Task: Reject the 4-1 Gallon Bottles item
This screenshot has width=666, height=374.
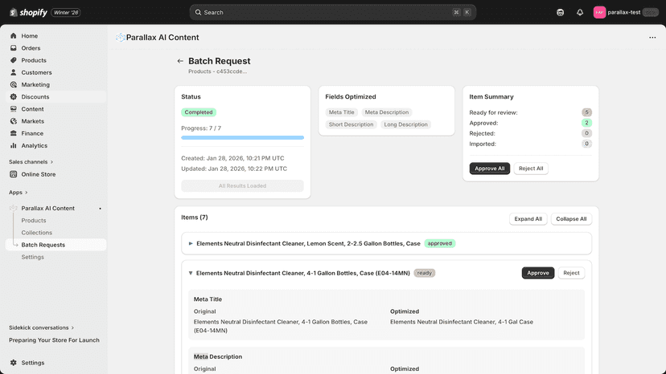Action: (x=571, y=273)
